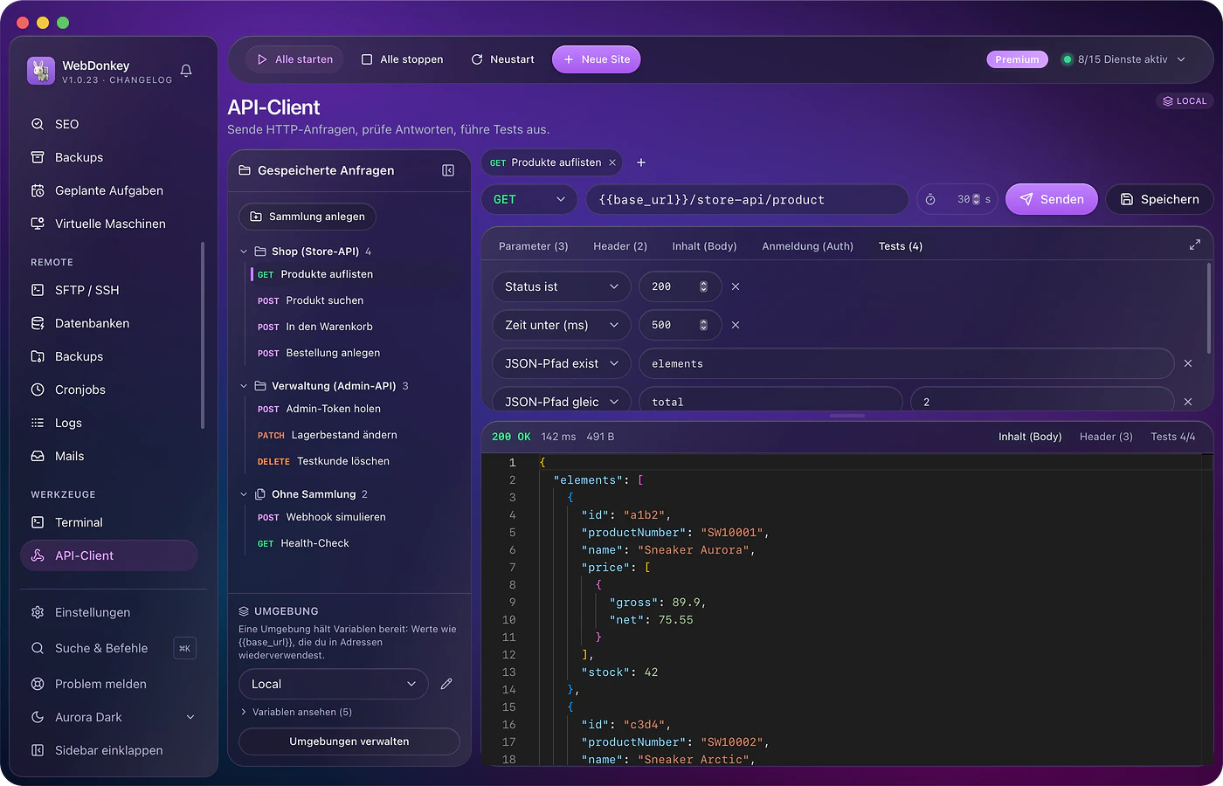Open the Local environment dropdown
Viewport: 1223px width, 786px height.
tap(334, 684)
